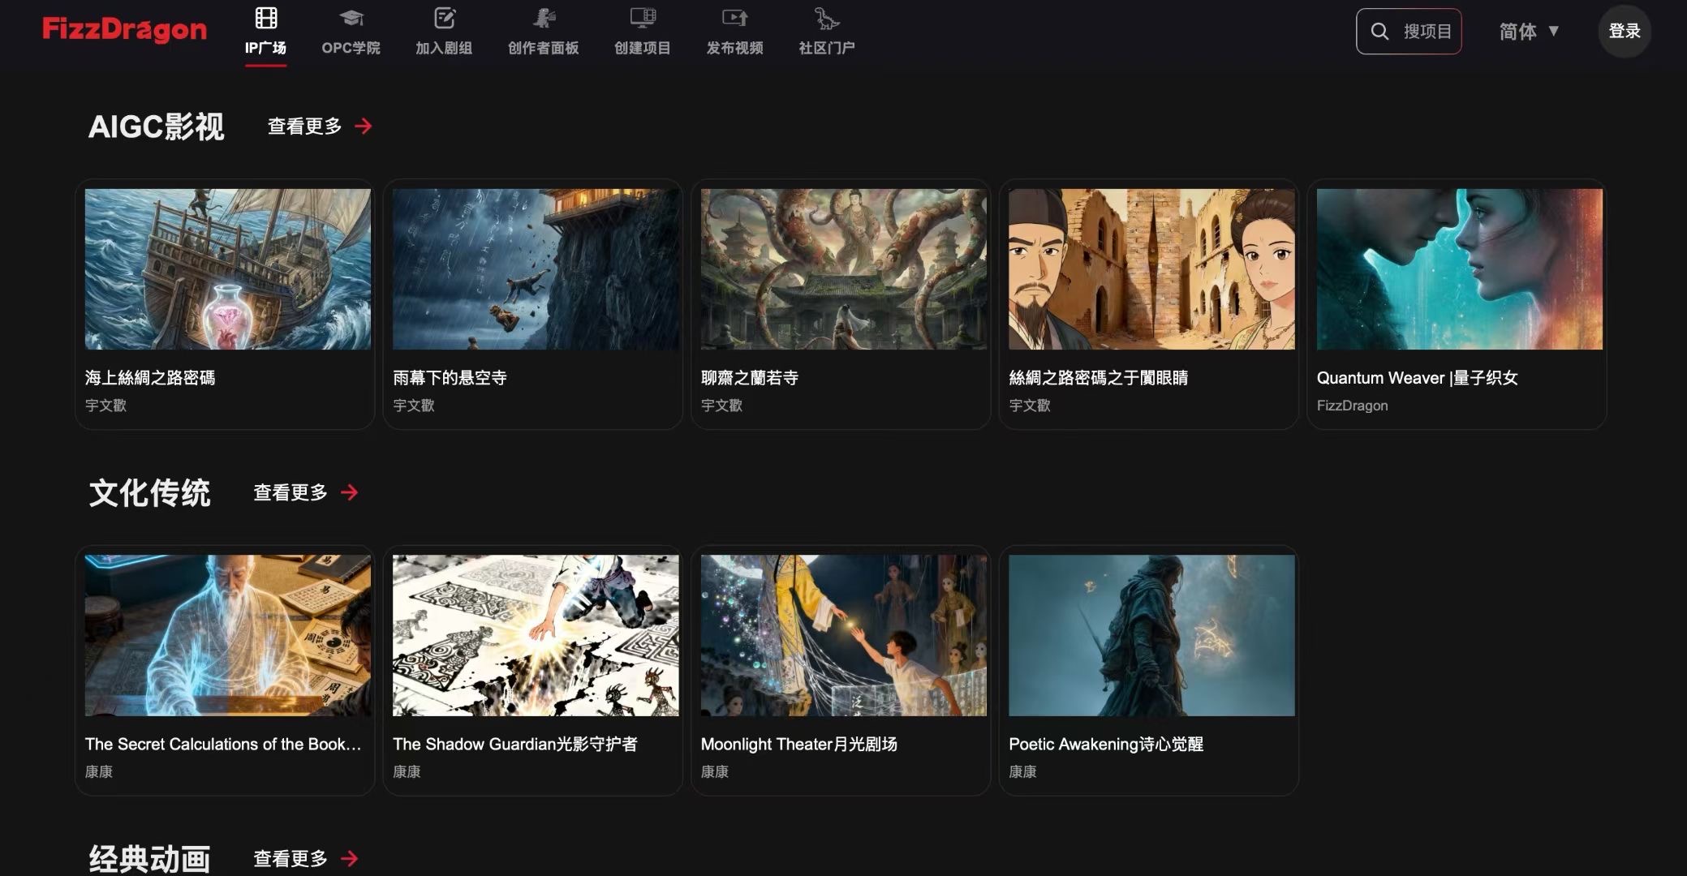The width and height of the screenshot is (1687, 876).
Task: Click the 加入剧组 edit note icon
Action: pos(444,18)
